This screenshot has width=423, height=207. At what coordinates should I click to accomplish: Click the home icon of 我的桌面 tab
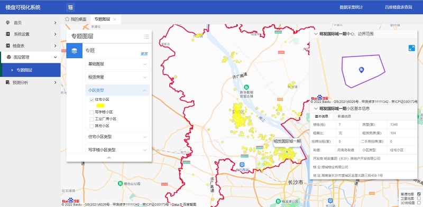tap(68, 19)
